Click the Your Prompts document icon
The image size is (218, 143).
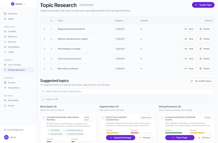5,65
